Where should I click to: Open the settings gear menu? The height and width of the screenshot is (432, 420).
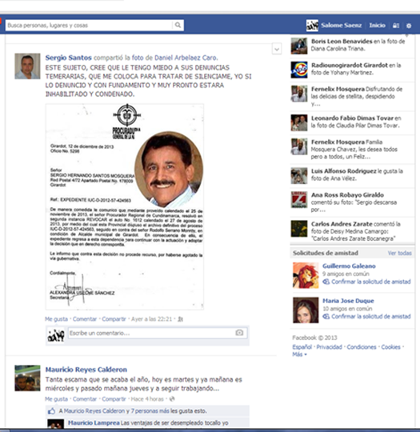point(409,26)
